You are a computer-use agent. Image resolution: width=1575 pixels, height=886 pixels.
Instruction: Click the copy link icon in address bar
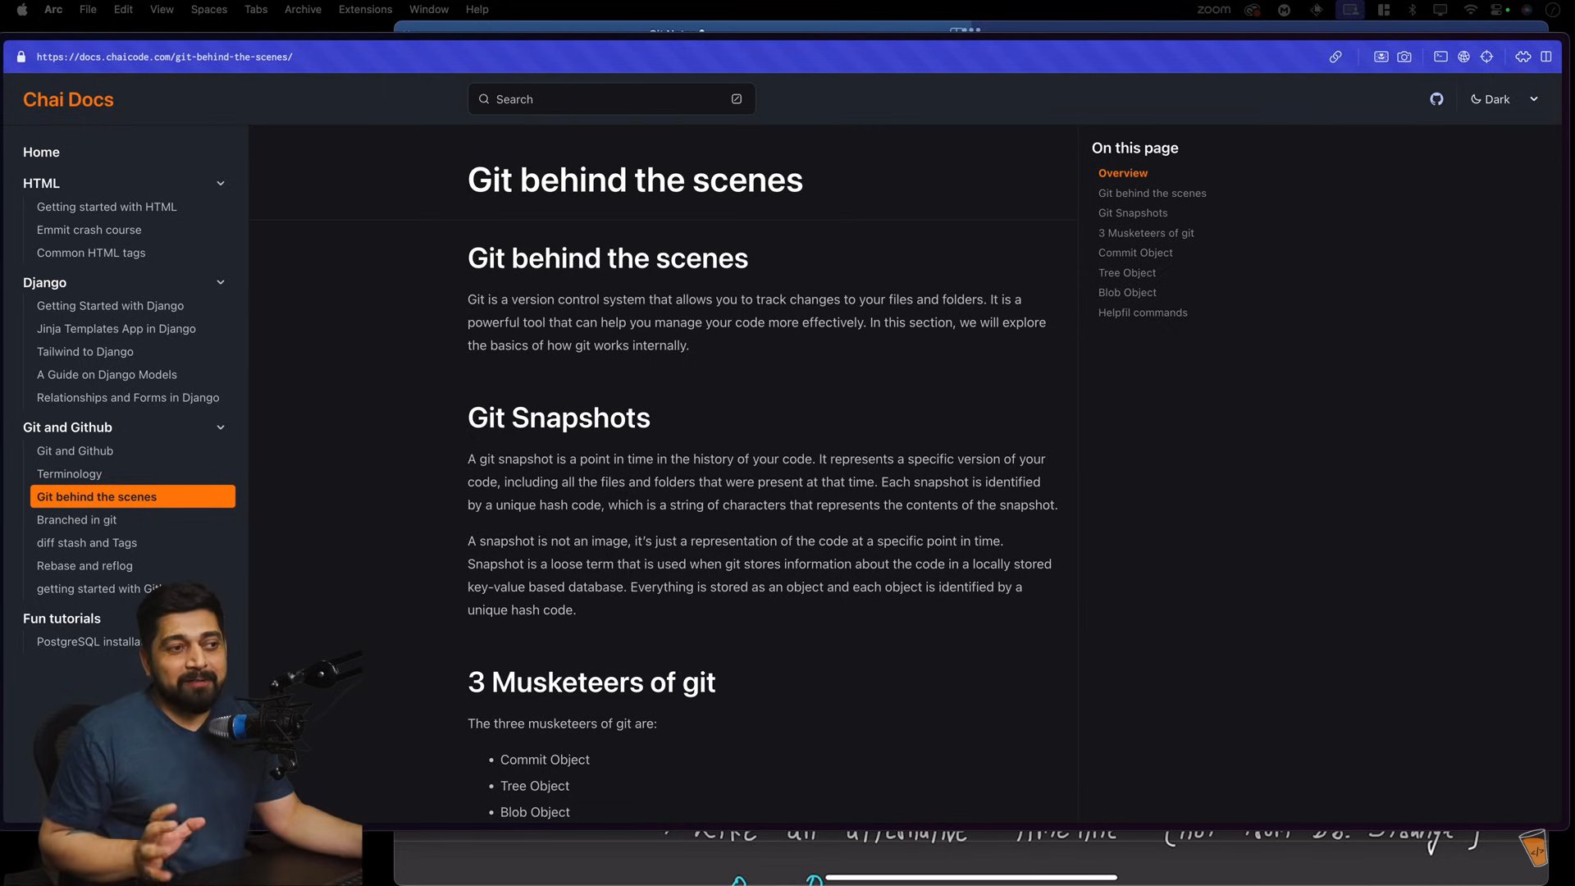point(1335,57)
